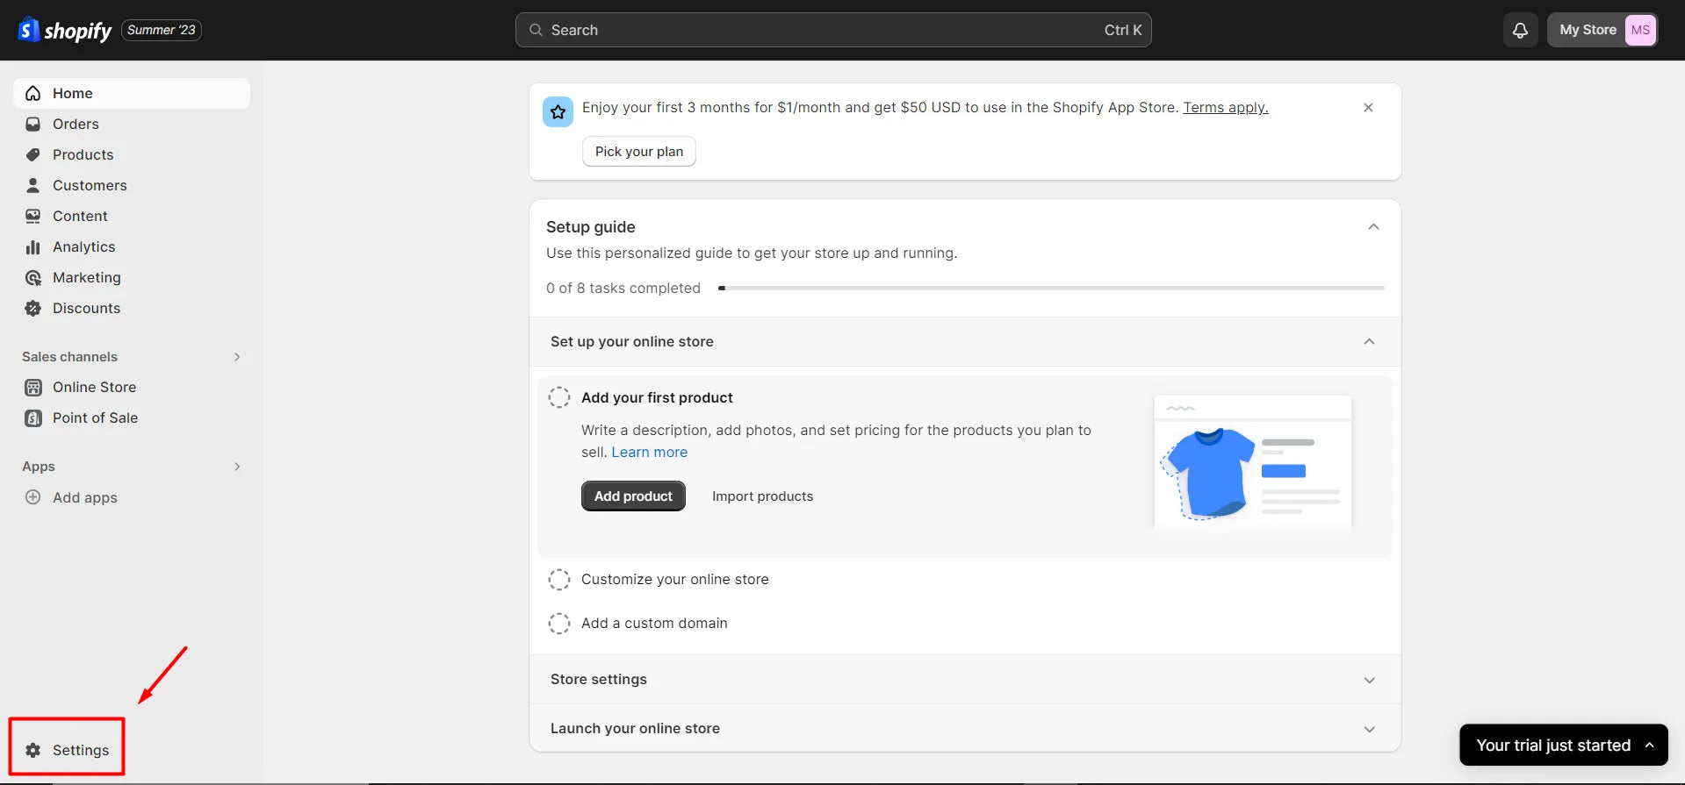Screen dimensions: 1685x785
Task: Expand Sales channels chevron
Action: point(237,356)
